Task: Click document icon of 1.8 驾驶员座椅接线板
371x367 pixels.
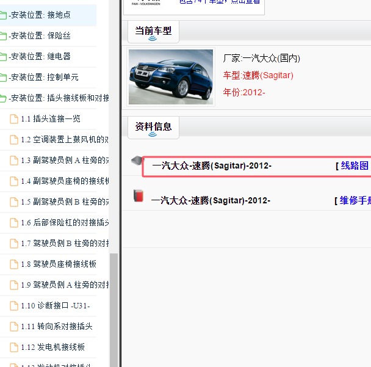Action: point(13,264)
